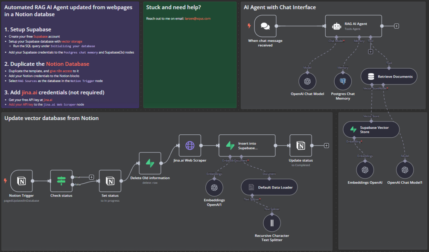Click the give n8n access link

tap(61, 71)
